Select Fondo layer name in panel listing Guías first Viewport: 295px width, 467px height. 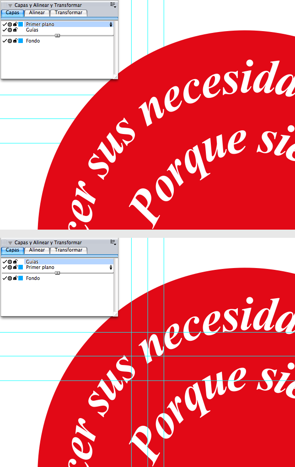[33, 278]
